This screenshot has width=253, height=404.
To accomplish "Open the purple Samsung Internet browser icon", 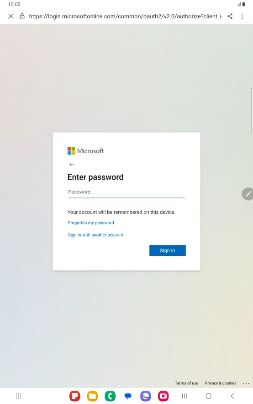I will [x=146, y=396].
